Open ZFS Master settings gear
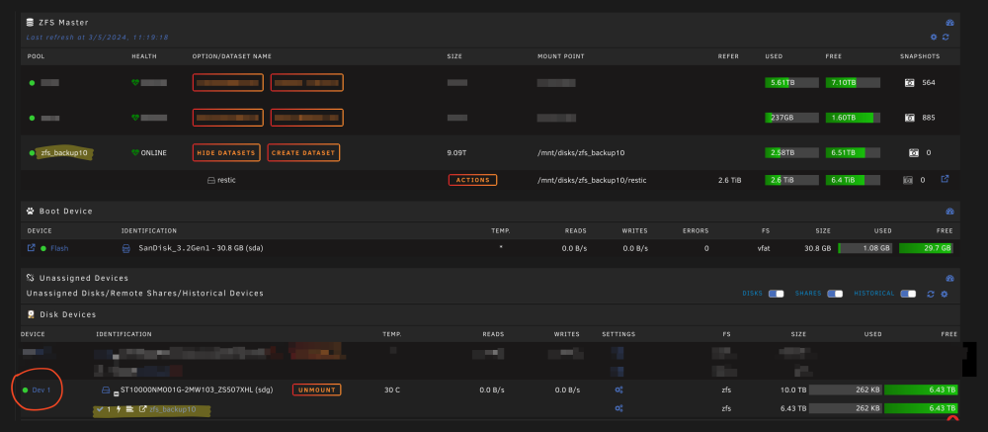This screenshot has height=432, width=988. (934, 38)
